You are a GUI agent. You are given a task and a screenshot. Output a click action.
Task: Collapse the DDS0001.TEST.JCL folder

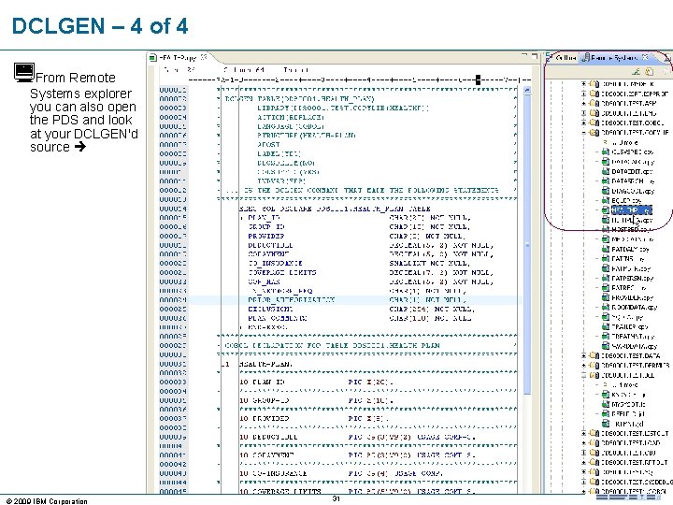583,375
